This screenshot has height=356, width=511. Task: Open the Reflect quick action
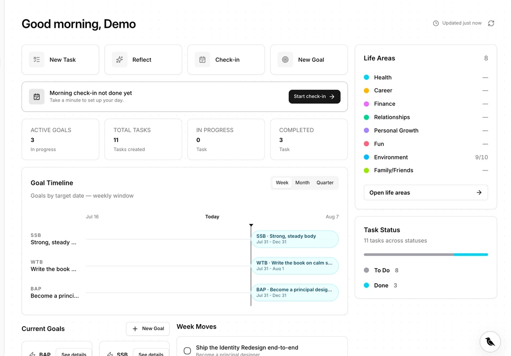coord(143,60)
